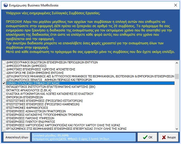Image resolution: width=181 pixels, height=144 pixels.
Task: Uncheck ΕΘΝΙΚΗ ΣΥΛΛΟΓΙΚΗ ΣΥΜΒΑΣΗ ΕΡΓΑΣΙΑΣ checkbox
Action: [x=4, y=83]
